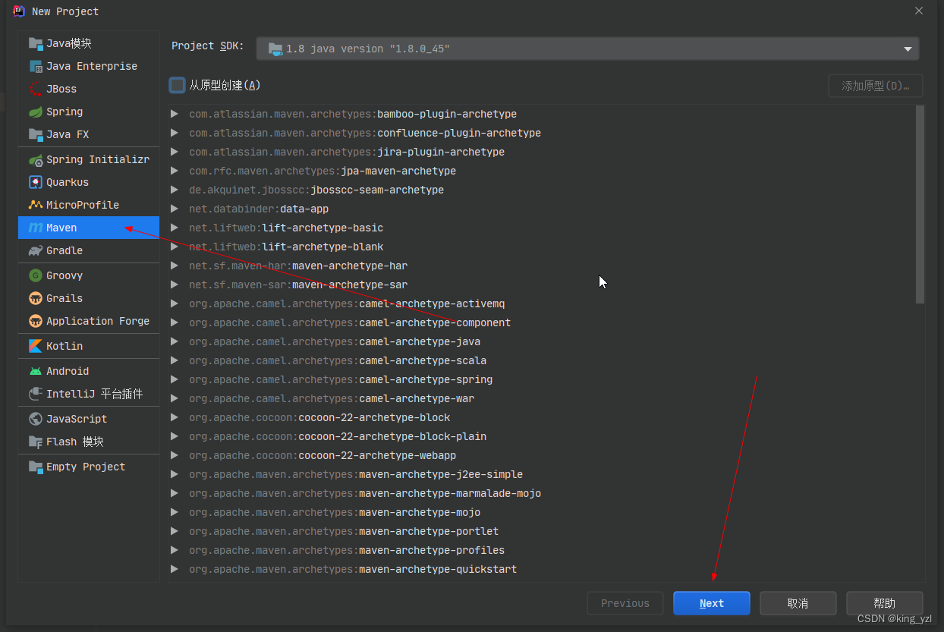This screenshot has height=632, width=944.
Task: Open the Project SDK dropdown
Action: (x=587, y=49)
